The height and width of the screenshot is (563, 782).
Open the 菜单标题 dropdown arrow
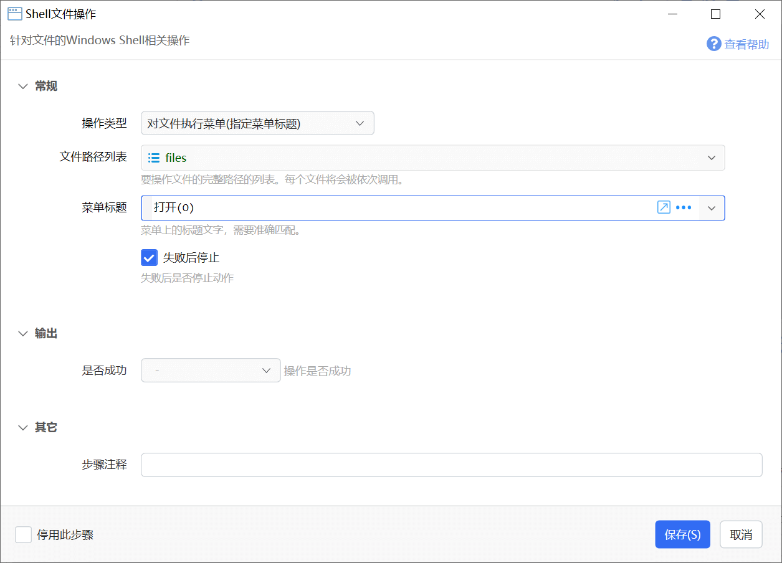pos(712,208)
